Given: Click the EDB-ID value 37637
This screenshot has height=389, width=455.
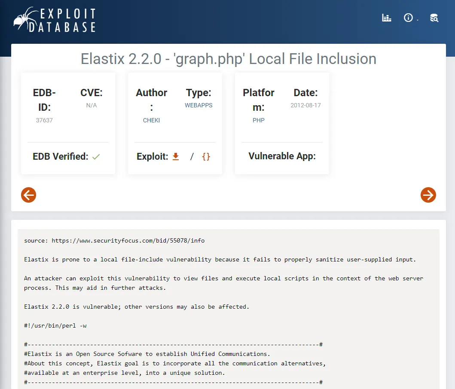Looking at the screenshot, I should point(44,120).
